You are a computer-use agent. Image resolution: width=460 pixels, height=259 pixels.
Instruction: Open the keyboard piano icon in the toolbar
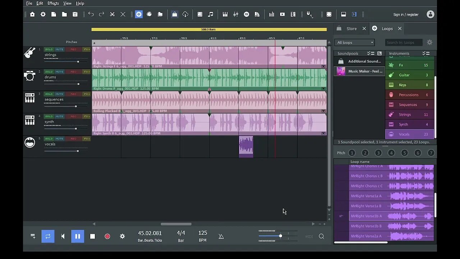click(x=225, y=14)
